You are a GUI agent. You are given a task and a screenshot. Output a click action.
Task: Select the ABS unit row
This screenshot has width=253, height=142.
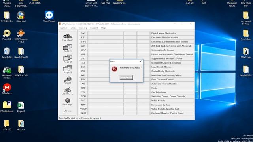click(x=137, y=46)
